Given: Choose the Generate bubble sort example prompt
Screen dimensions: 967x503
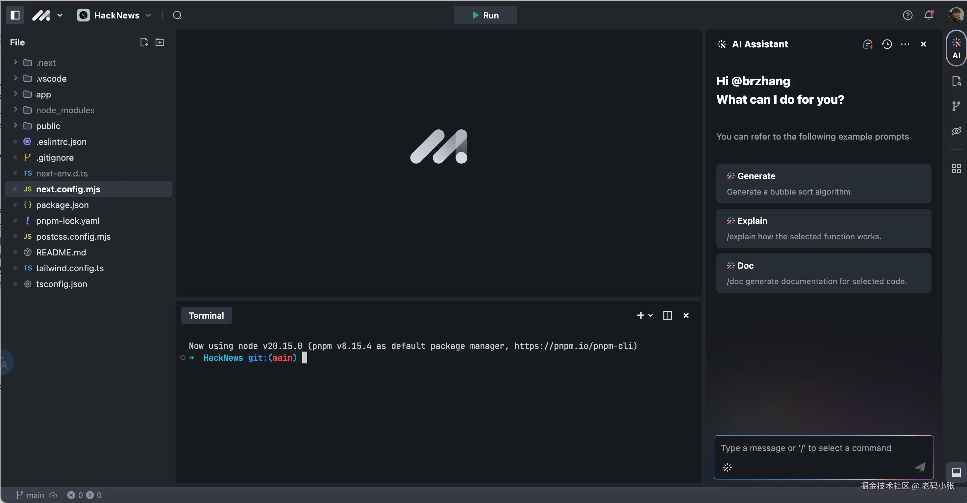Looking at the screenshot, I should coord(823,184).
